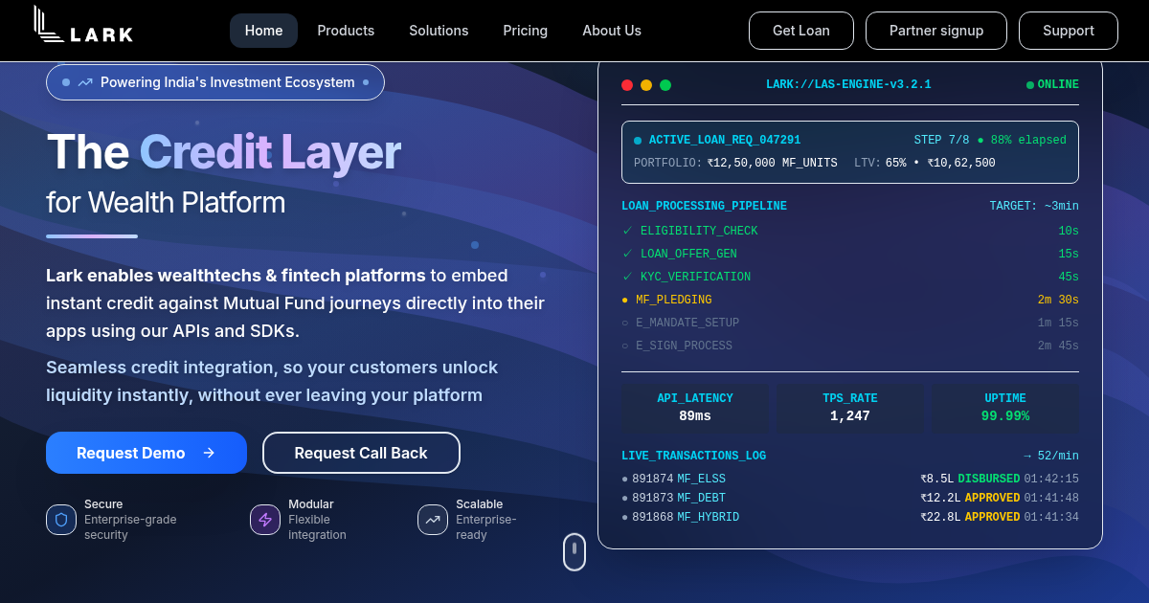Click transaction row 891873 MF_DEBT
This screenshot has width=1149, height=603.
click(x=850, y=498)
